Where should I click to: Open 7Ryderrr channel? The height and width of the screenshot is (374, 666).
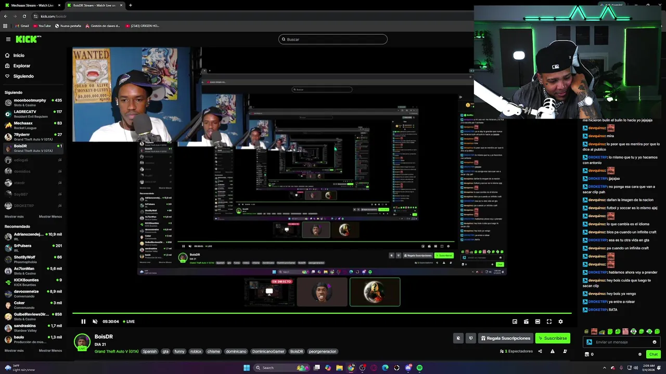point(33,137)
